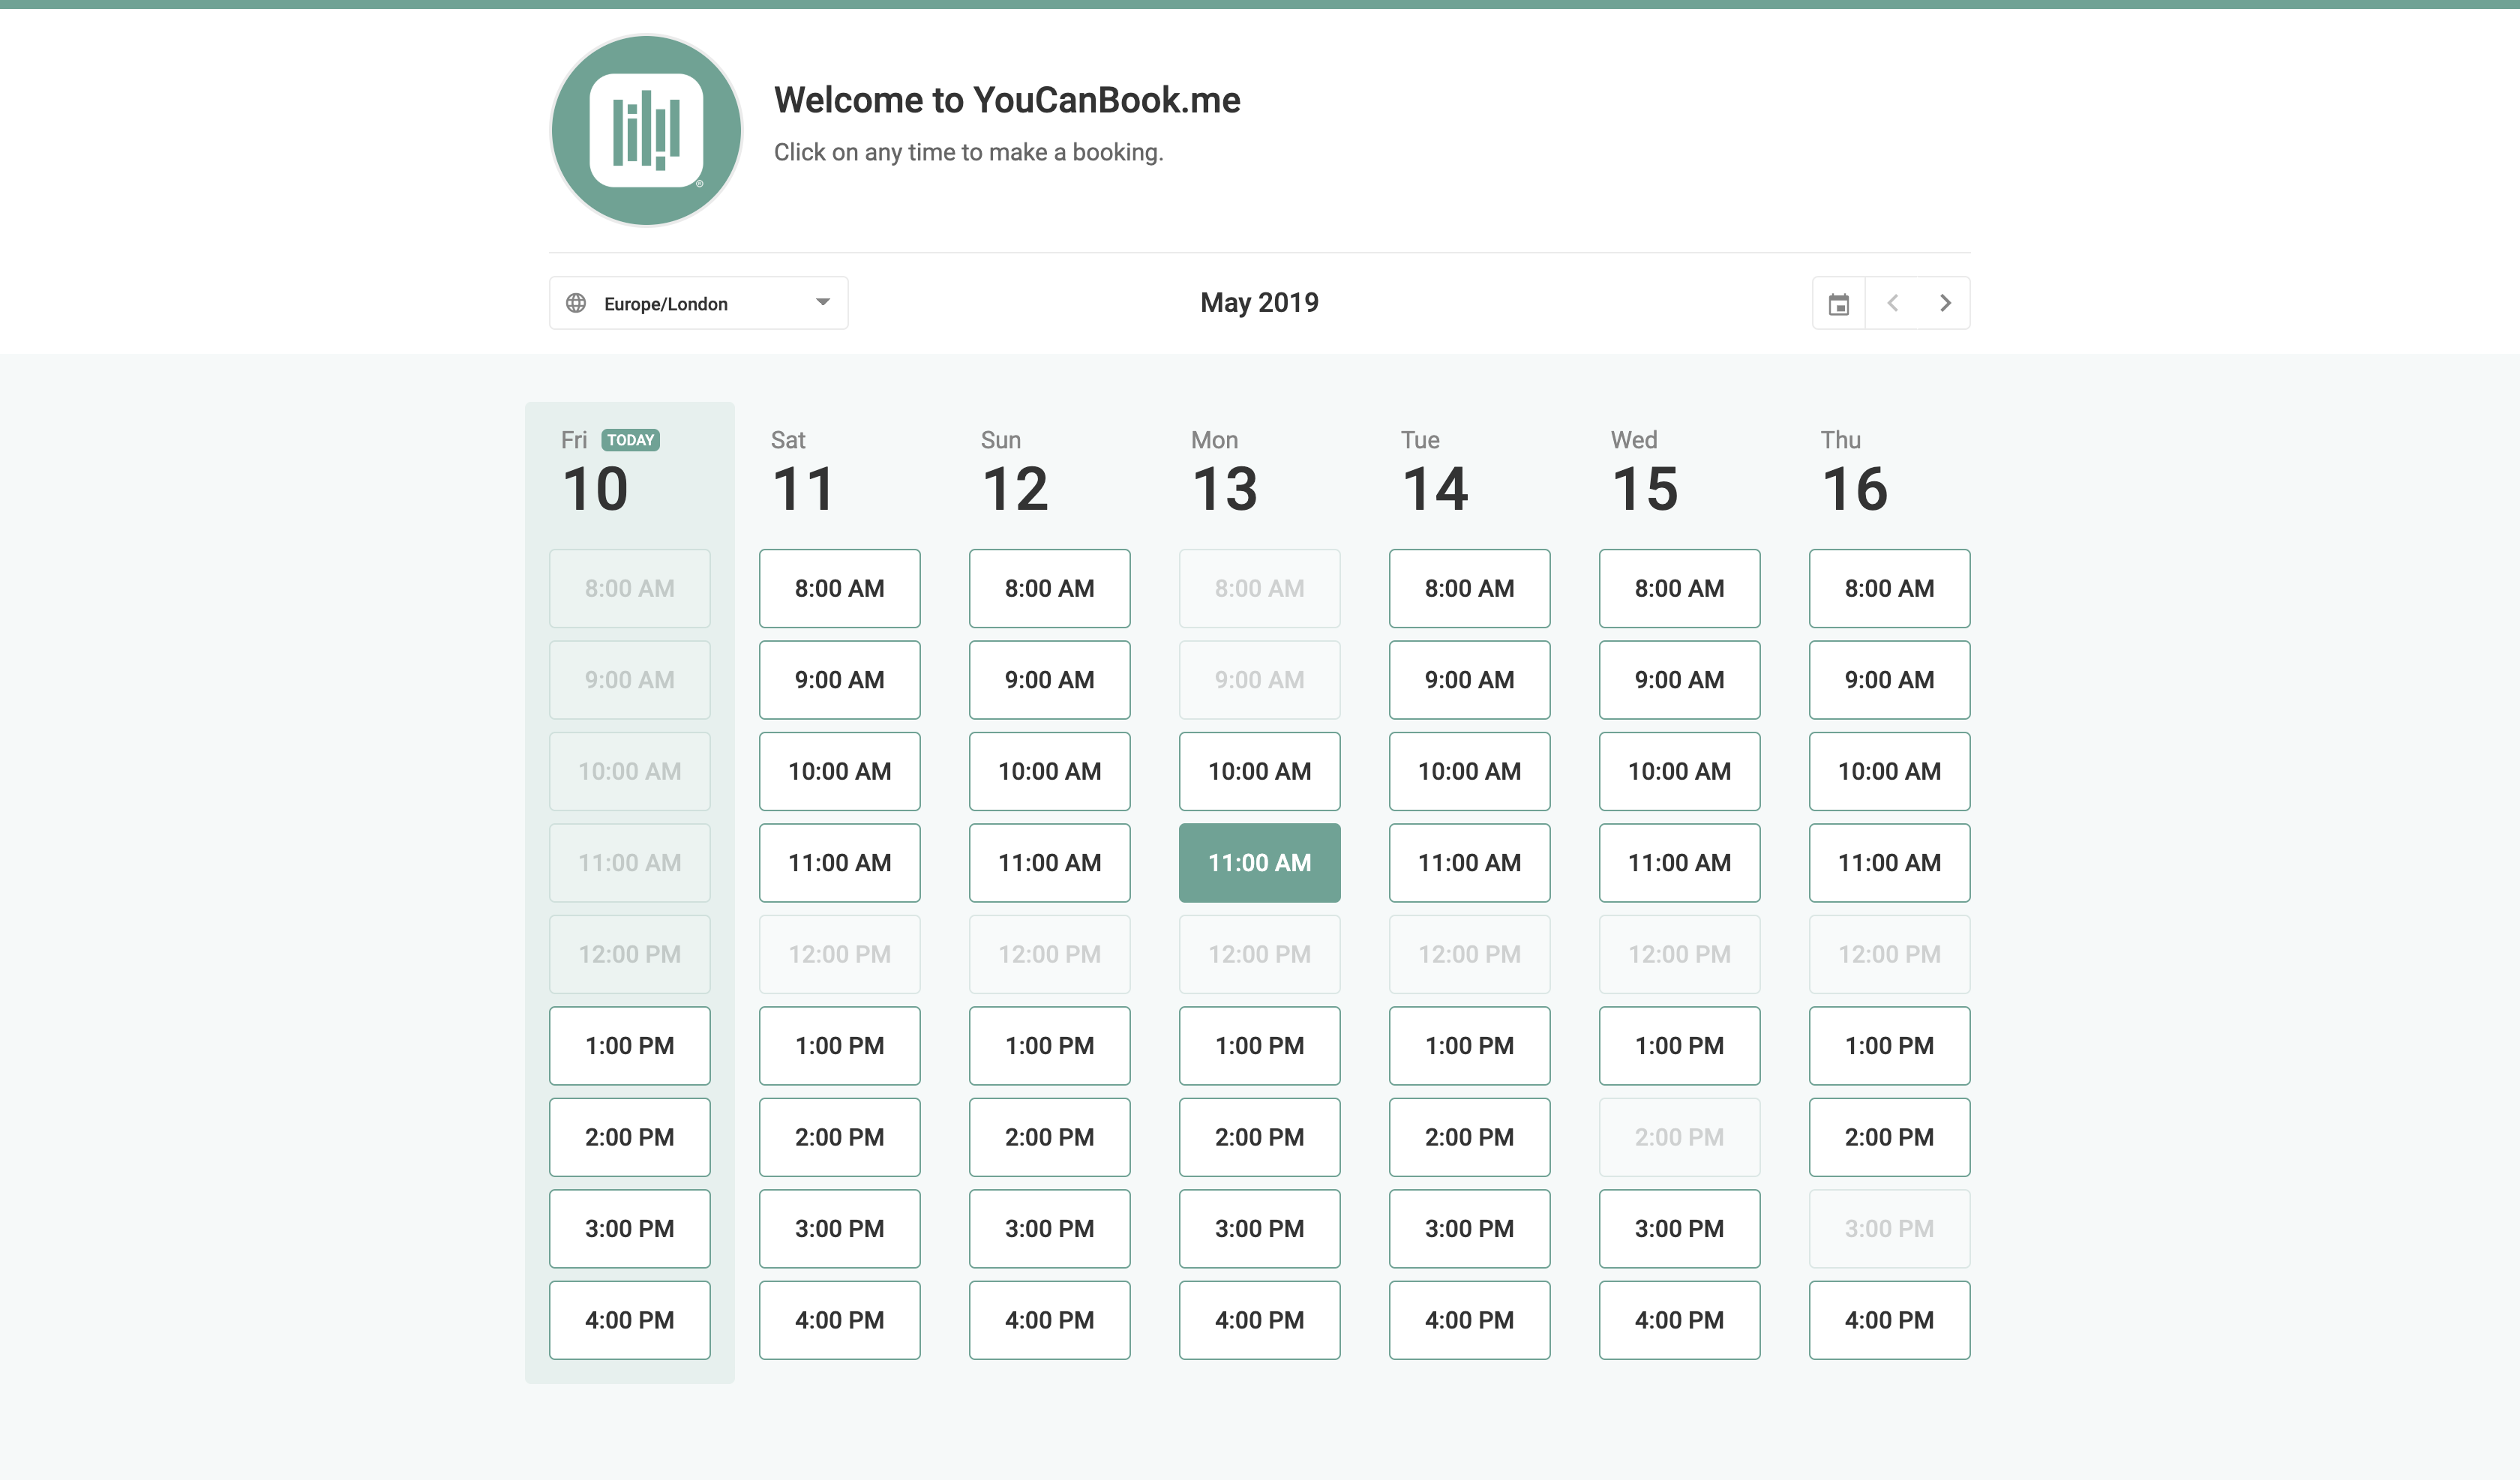Click the globe icon in timezone selector
Screen dimensions: 2520x1480
click(x=576, y=303)
